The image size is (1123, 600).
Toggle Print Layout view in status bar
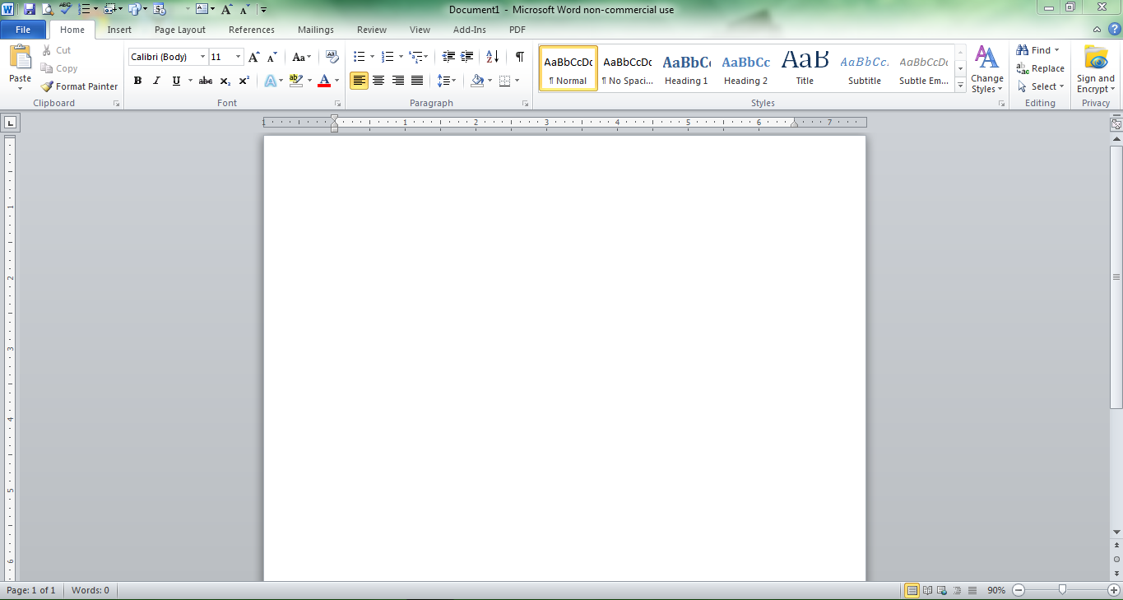point(912,590)
